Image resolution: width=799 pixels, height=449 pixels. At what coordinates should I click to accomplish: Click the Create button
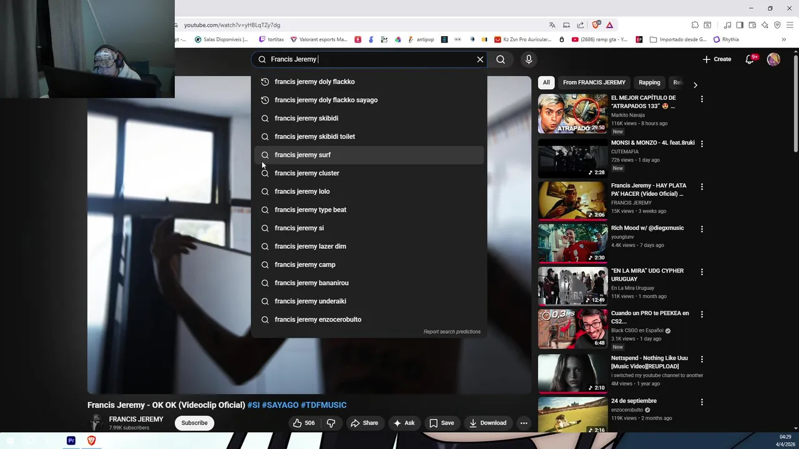tap(717, 59)
